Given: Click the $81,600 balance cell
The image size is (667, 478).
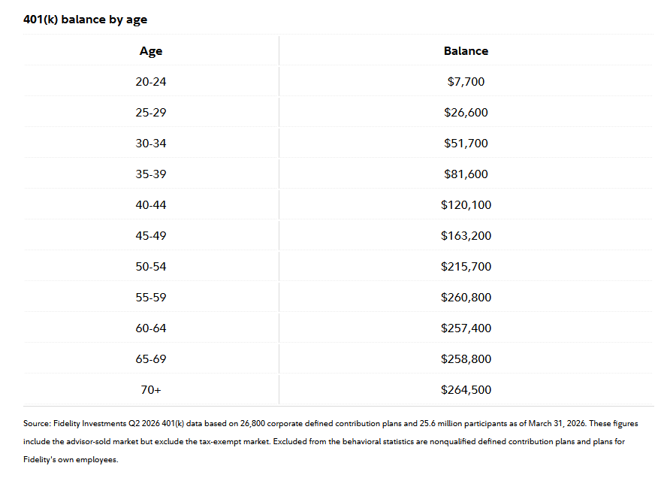Looking at the screenshot, I should (466, 174).
